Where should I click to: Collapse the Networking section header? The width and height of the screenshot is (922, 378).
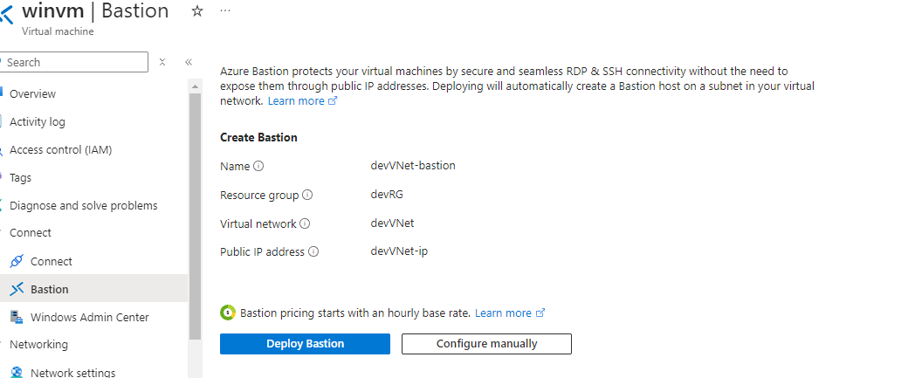click(38, 345)
